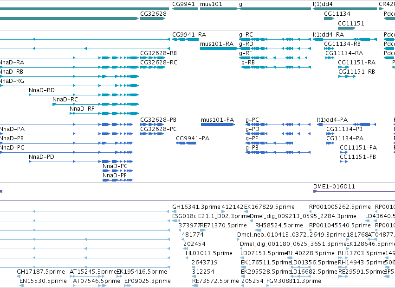The height and width of the screenshot is (288, 395).
Task: Click the NnaD-PD protein label
Action: [41, 157]
